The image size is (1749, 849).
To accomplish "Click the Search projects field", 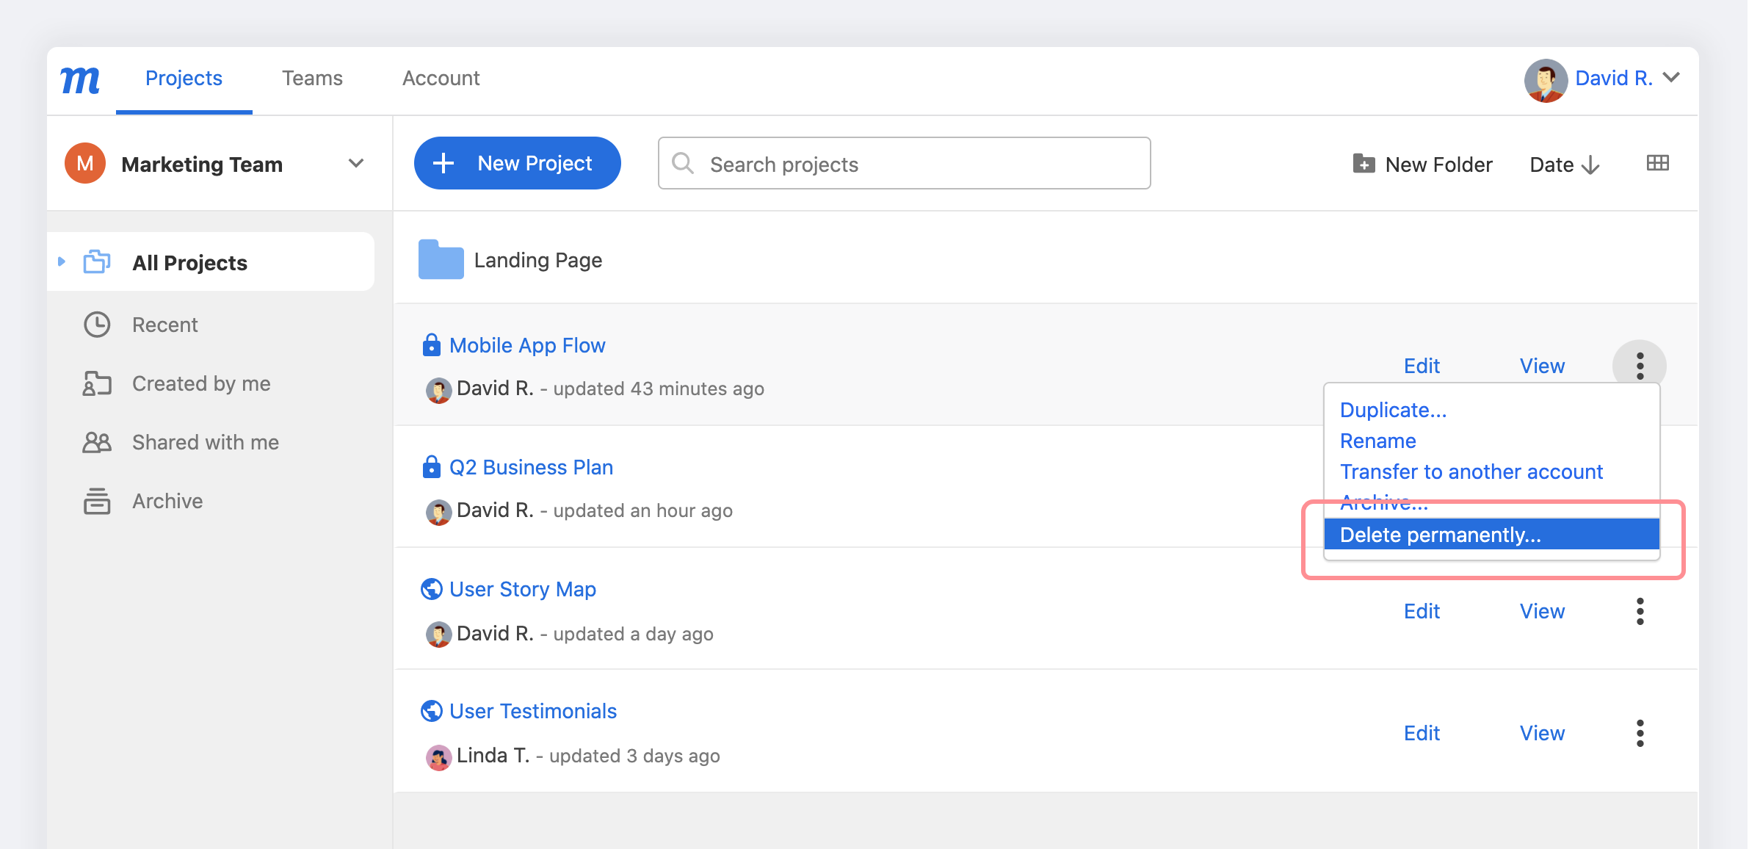I will [903, 164].
